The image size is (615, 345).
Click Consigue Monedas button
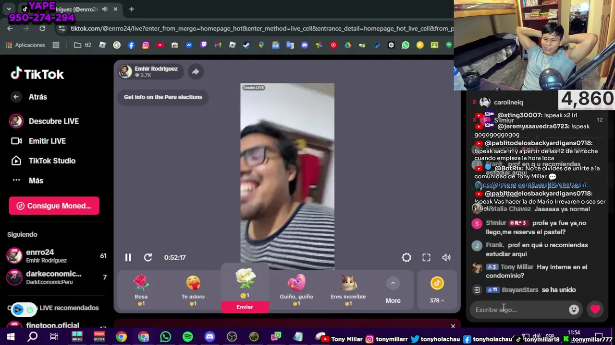pos(54,206)
